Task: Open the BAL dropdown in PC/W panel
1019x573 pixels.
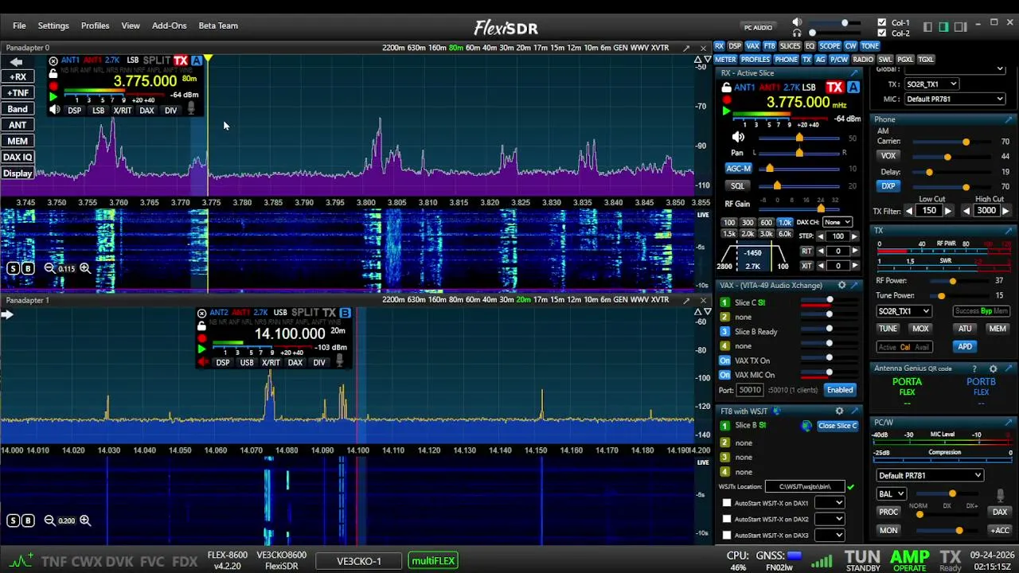Action: [x=891, y=494]
